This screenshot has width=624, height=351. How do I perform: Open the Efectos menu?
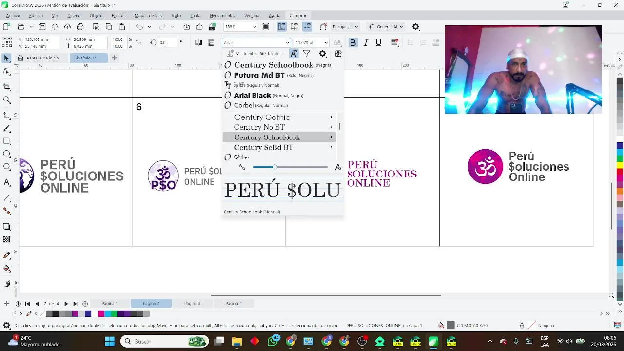[118, 16]
